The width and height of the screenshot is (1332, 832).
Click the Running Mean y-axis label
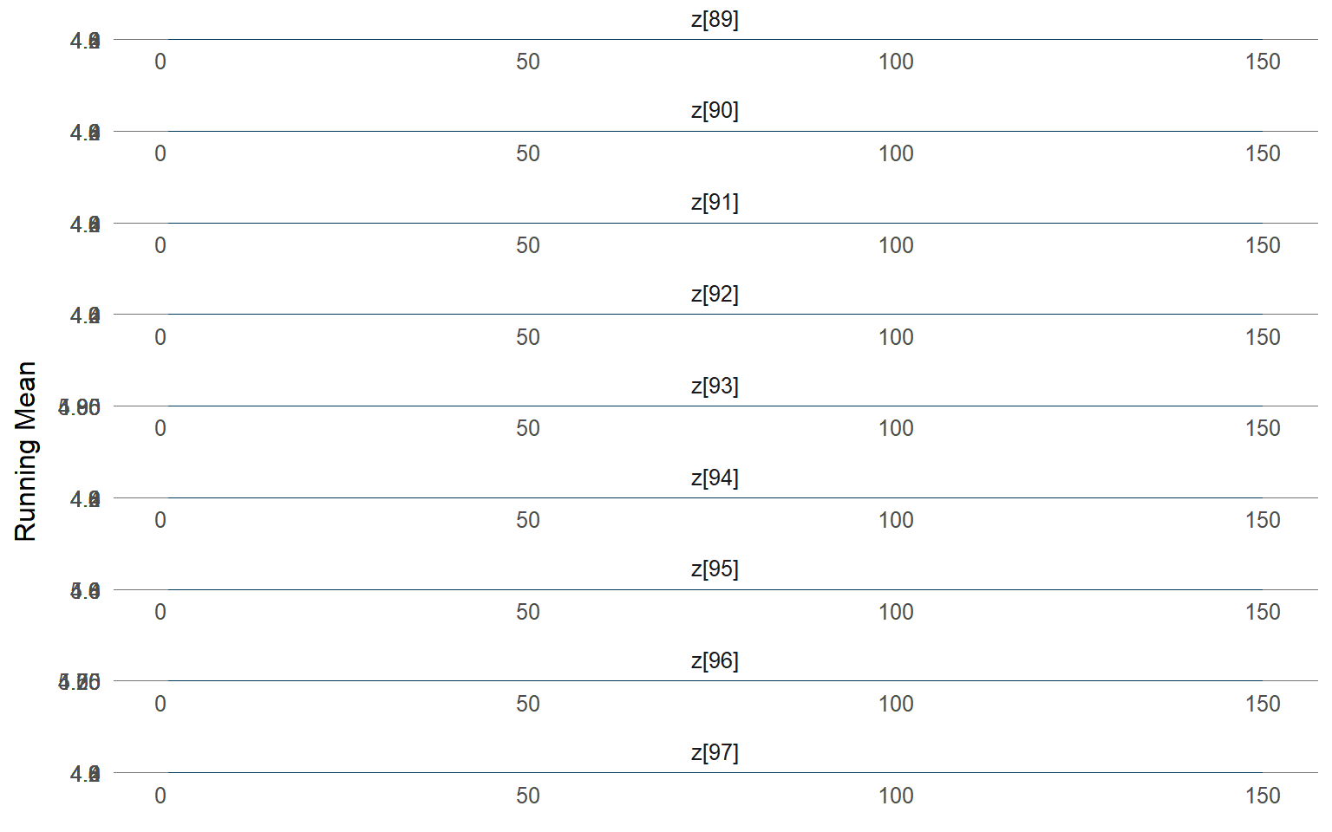click(x=26, y=451)
